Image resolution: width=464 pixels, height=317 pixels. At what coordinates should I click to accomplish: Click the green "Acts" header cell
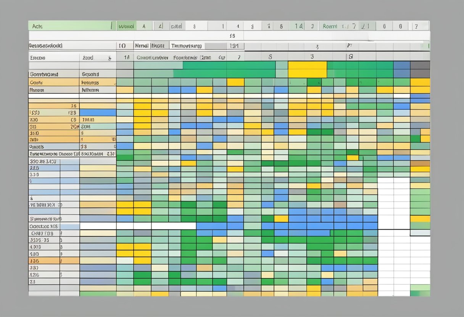(69, 26)
